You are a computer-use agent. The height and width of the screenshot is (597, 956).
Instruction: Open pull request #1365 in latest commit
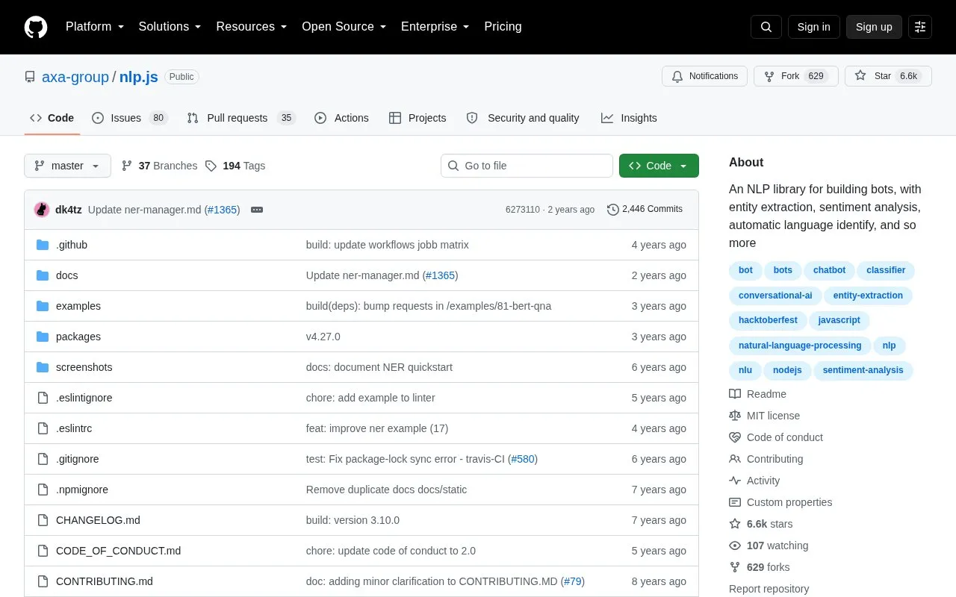222,210
